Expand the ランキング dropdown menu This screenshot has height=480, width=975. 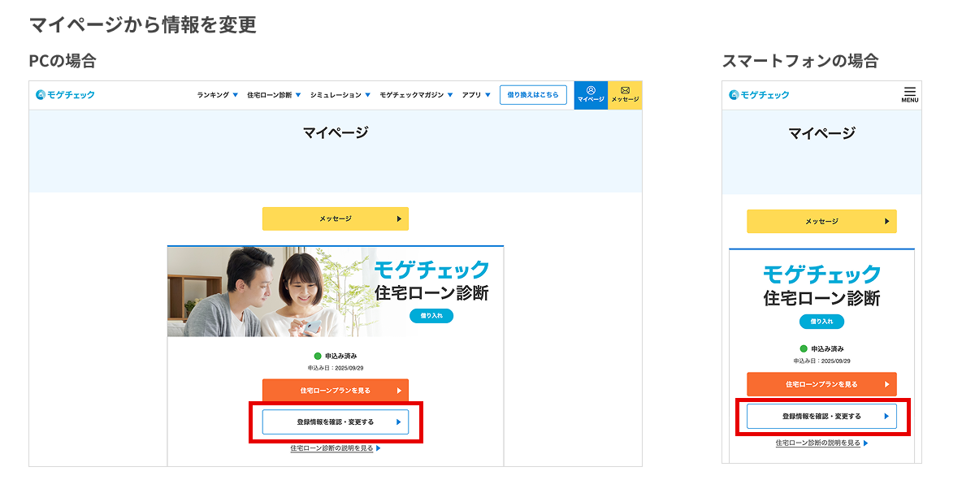pos(217,95)
